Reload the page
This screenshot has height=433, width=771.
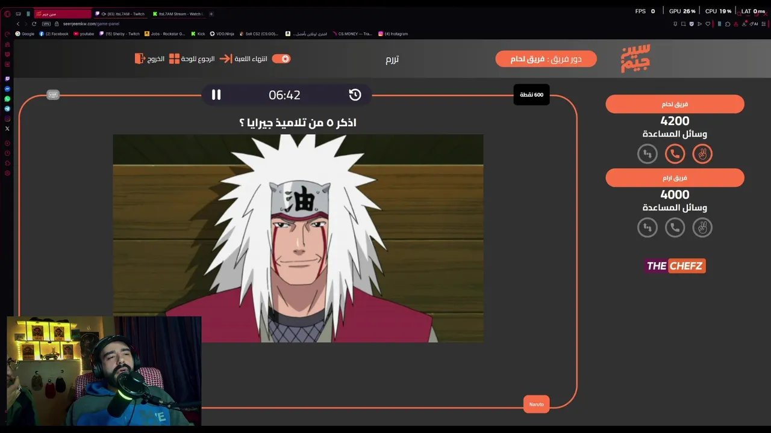pyautogui.click(x=34, y=24)
